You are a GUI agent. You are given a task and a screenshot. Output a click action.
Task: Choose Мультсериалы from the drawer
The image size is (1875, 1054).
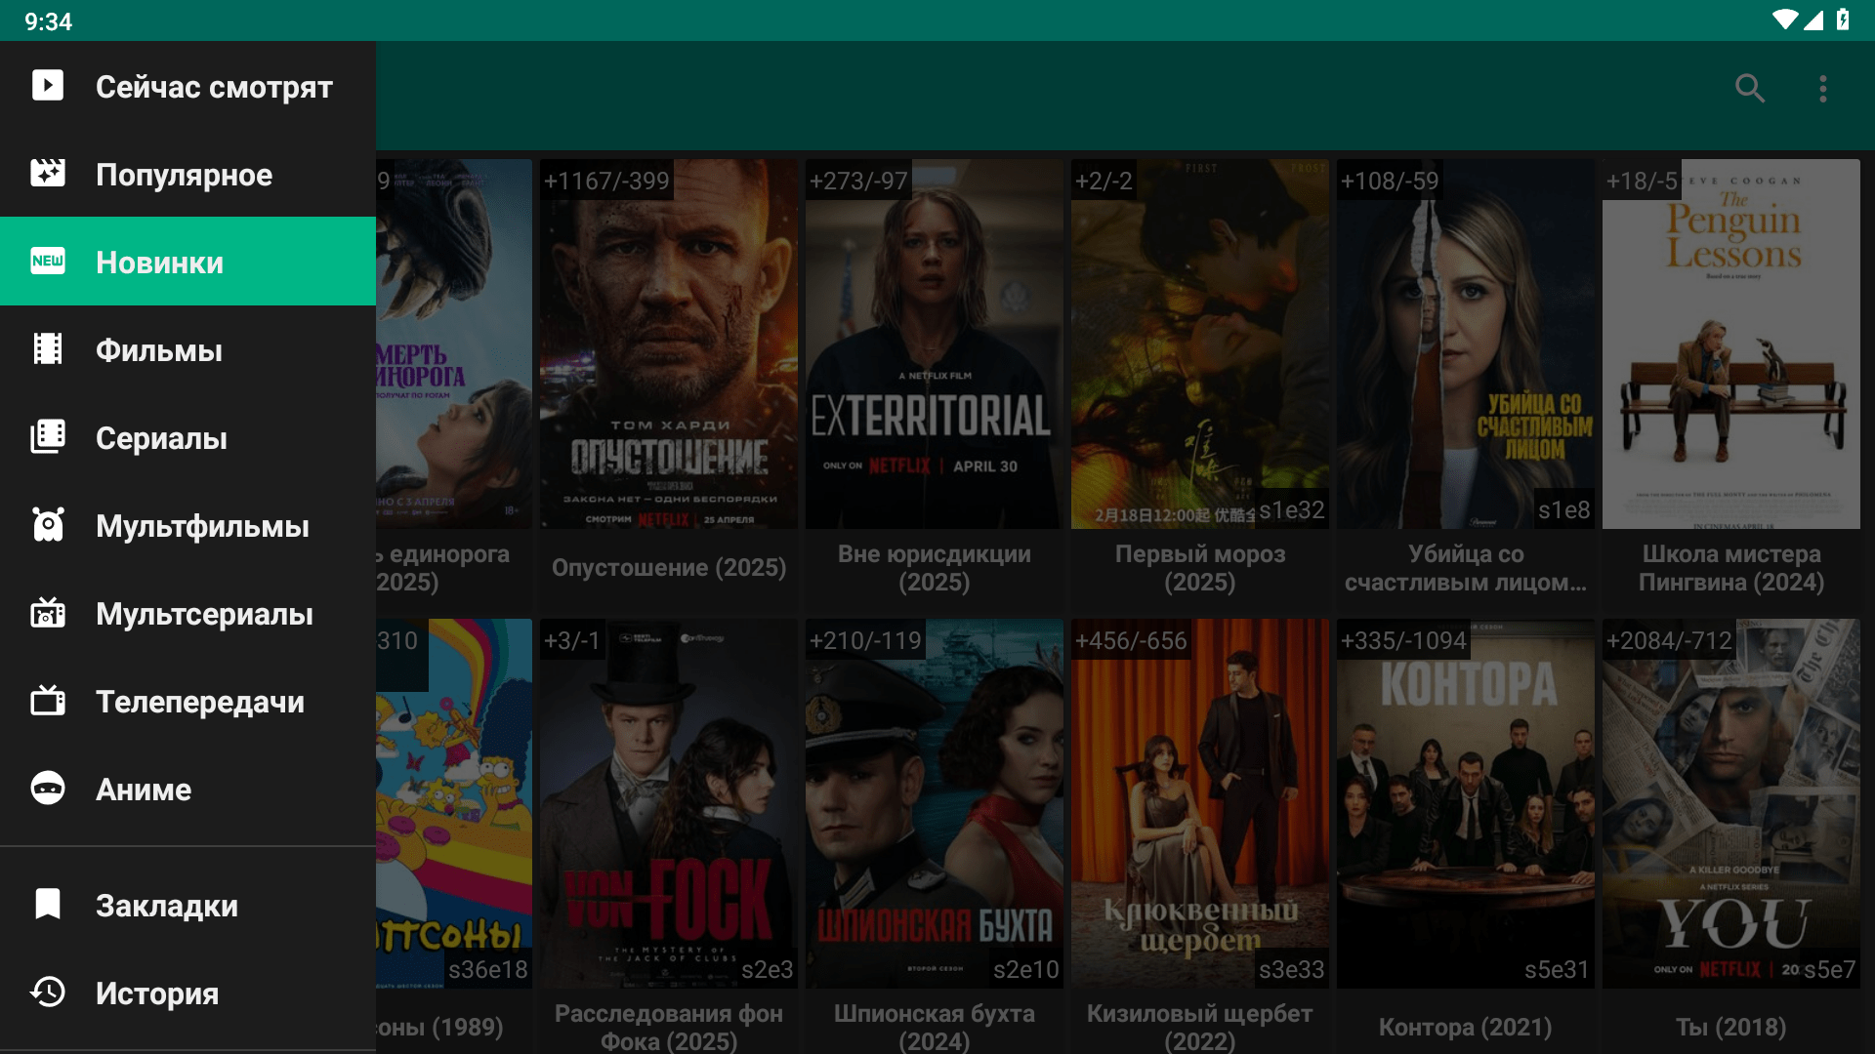(187, 613)
